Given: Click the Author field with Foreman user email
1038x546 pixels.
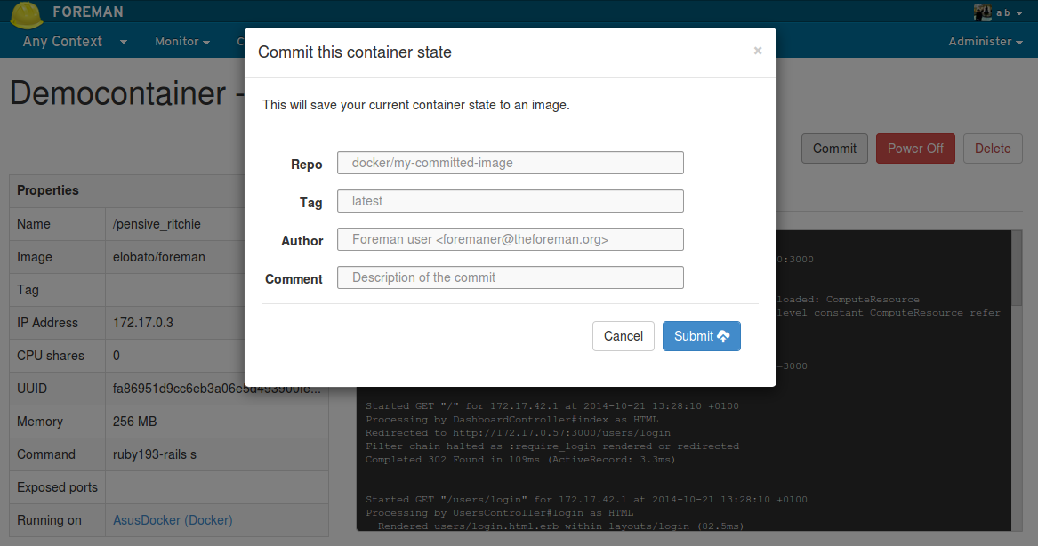Looking at the screenshot, I should [x=510, y=239].
